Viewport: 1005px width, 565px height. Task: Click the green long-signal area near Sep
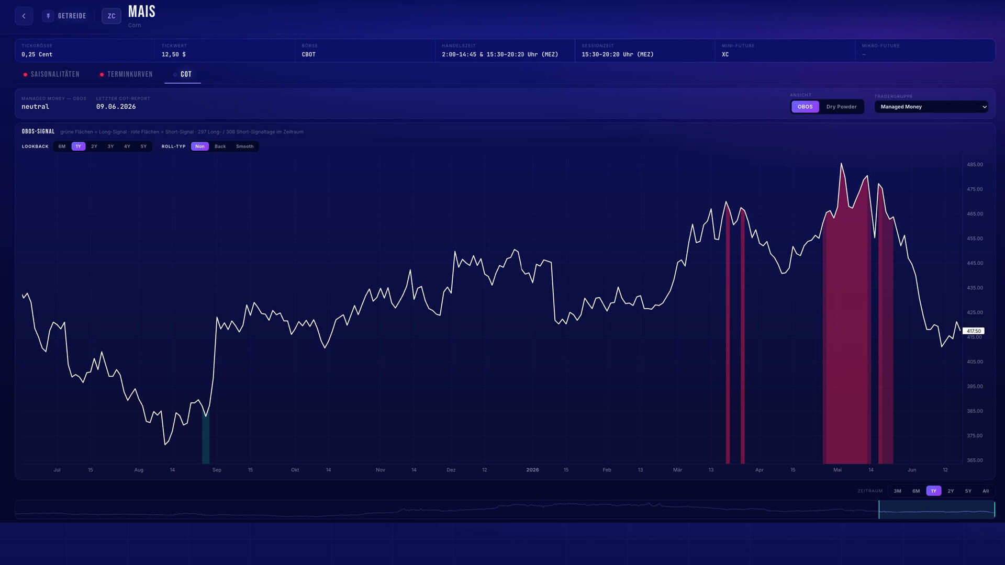[x=206, y=437]
